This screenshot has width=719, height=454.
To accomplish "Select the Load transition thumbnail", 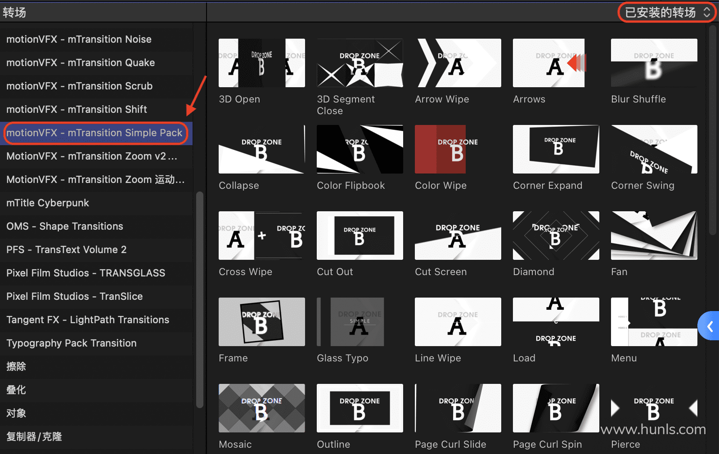I will point(556,322).
